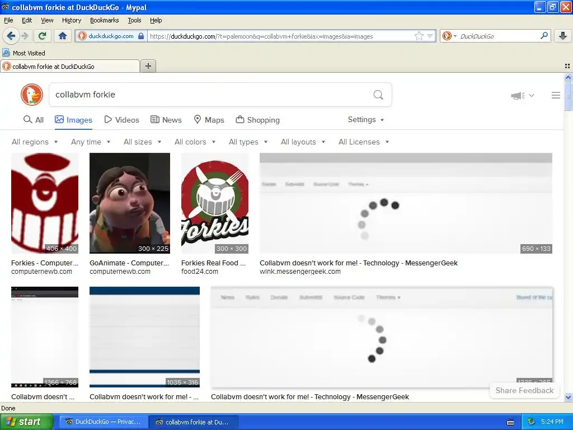Expand the All layouts filter
Image resolution: width=573 pixels, height=430 pixels.
[303, 142]
